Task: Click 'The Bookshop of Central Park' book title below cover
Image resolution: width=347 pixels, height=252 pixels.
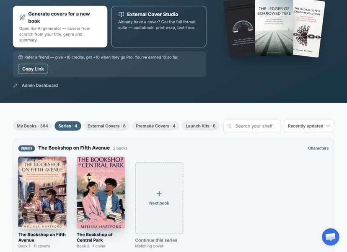Action: (x=94, y=237)
